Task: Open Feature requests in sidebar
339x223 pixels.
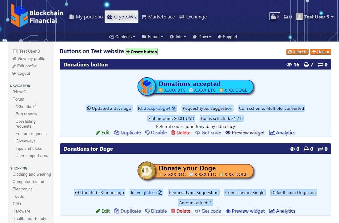Action: point(31,133)
